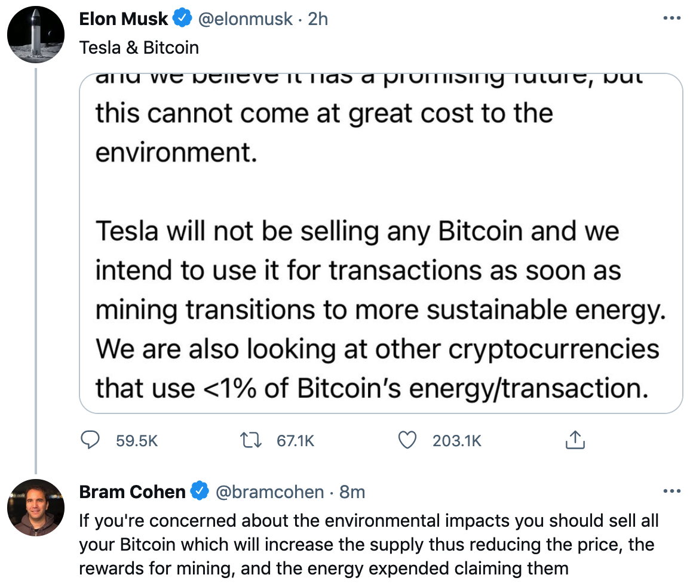This screenshot has height=587, width=693.
Task: Open the more options menu on Elon's tweet
Action: tap(671, 18)
